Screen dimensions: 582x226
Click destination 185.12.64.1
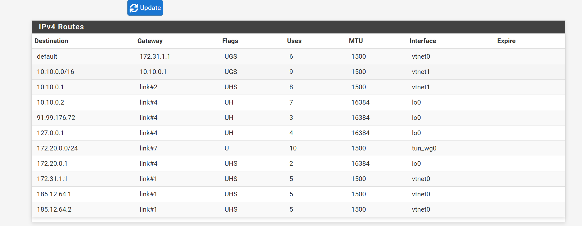(54, 194)
